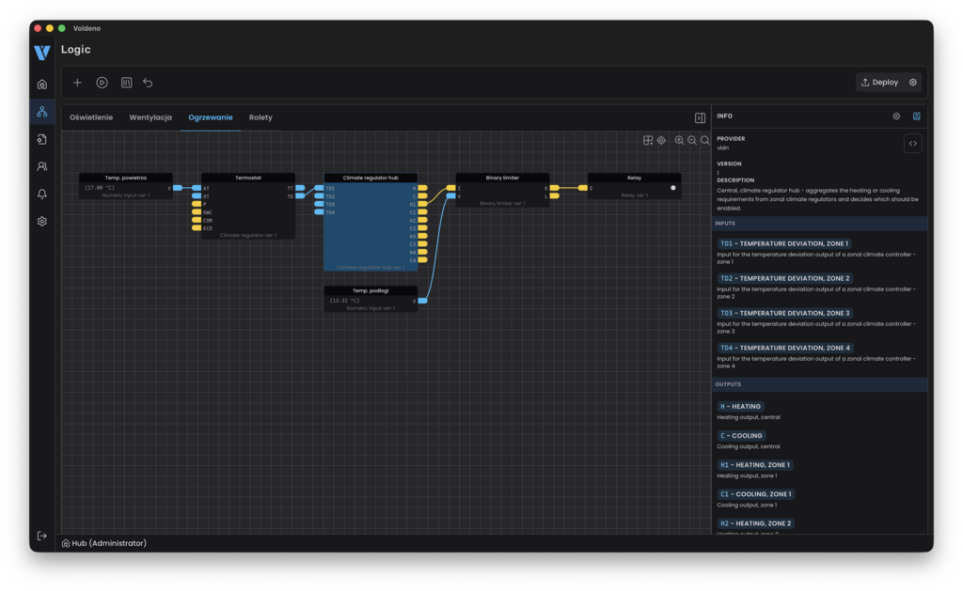Click the Deploy button
Image resolution: width=963 pixels, height=591 pixels.
click(x=880, y=83)
